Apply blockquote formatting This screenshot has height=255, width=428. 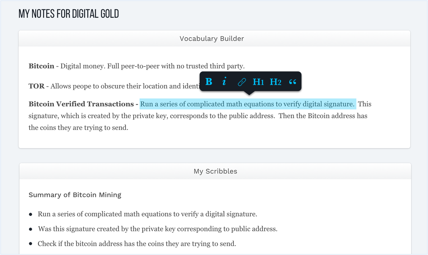click(293, 82)
